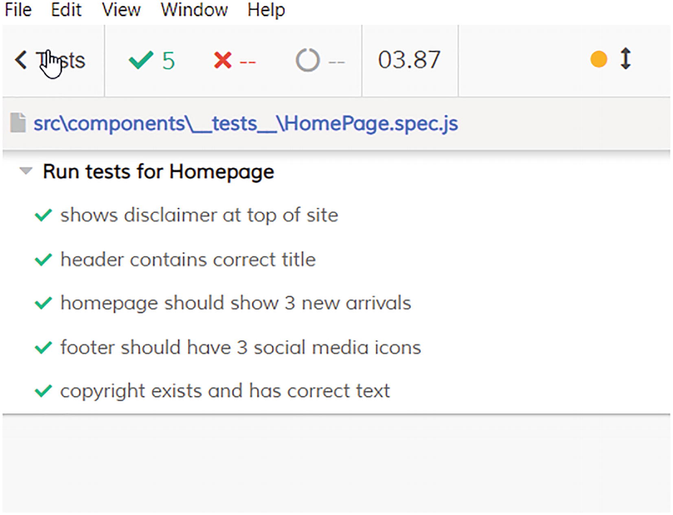This screenshot has width=673, height=515.
Task: Go back to the Tests list
Action: point(61,60)
